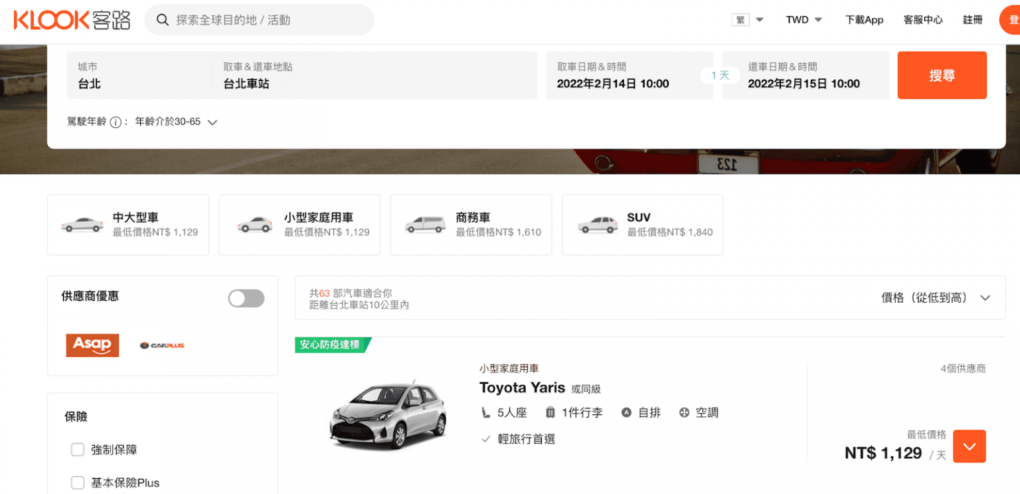1020x494 pixels.
Task: Open the language selector chevron beside 繁
Action: point(759,19)
